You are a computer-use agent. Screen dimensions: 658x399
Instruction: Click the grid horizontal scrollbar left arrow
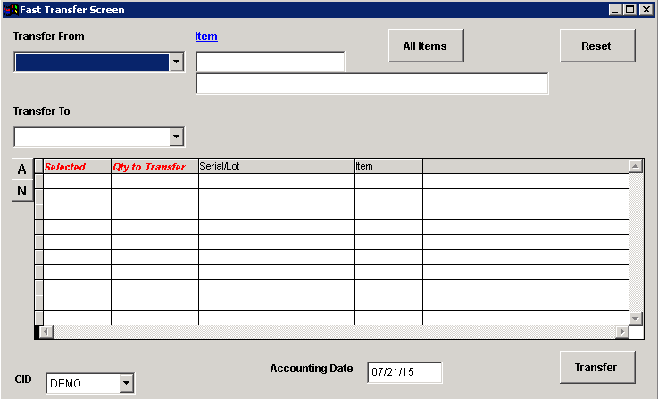point(46,332)
